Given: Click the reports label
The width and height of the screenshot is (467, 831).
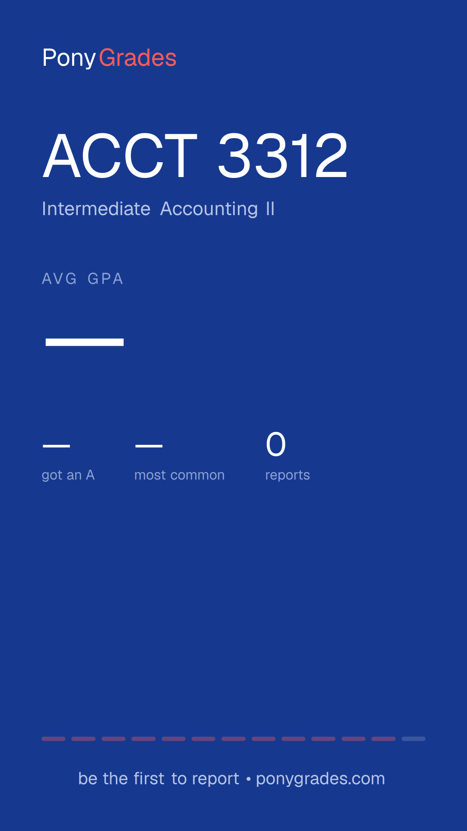Looking at the screenshot, I should [288, 475].
